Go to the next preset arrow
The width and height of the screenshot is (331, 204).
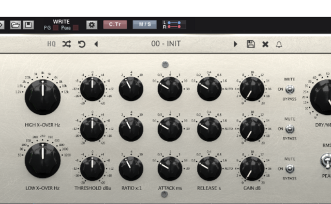click(235, 44)
